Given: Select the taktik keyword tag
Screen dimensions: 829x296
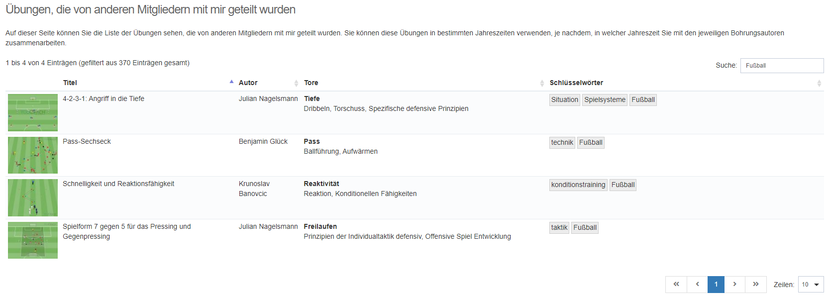Looking at the screenshot, I should [x=559, y=228].
